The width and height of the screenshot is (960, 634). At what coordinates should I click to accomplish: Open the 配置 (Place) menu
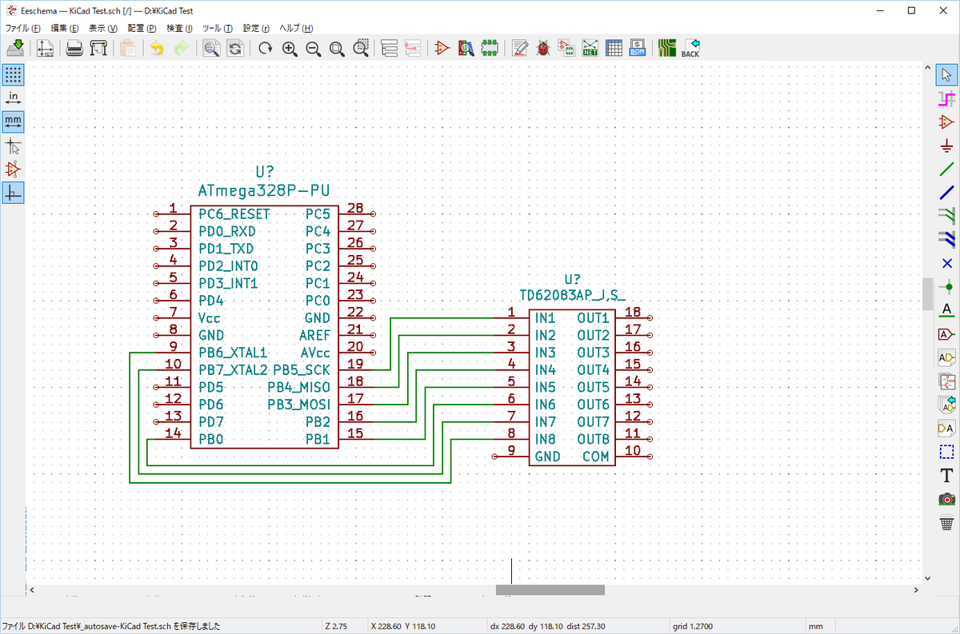point(142,28)
